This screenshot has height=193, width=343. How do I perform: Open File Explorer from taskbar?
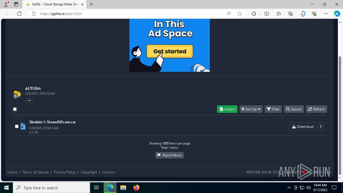tap(123, 188)
